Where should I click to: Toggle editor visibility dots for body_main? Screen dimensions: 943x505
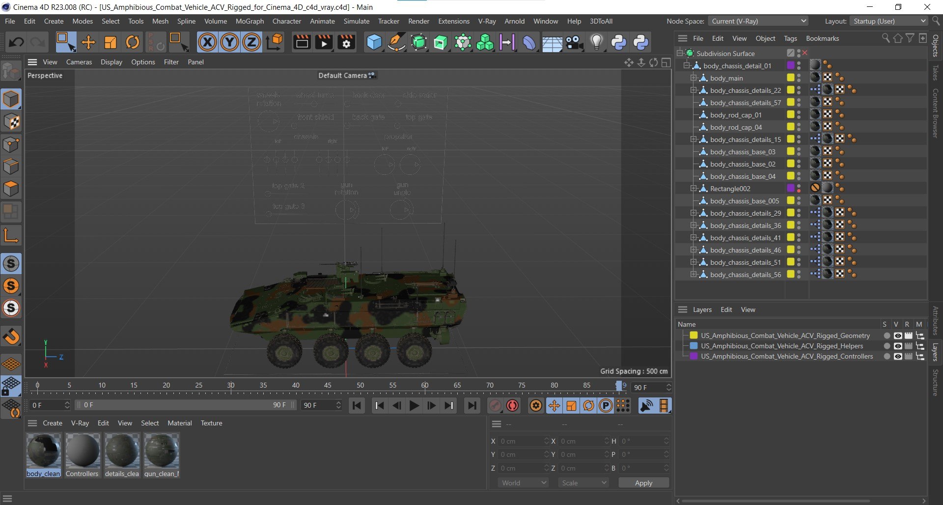799,78
